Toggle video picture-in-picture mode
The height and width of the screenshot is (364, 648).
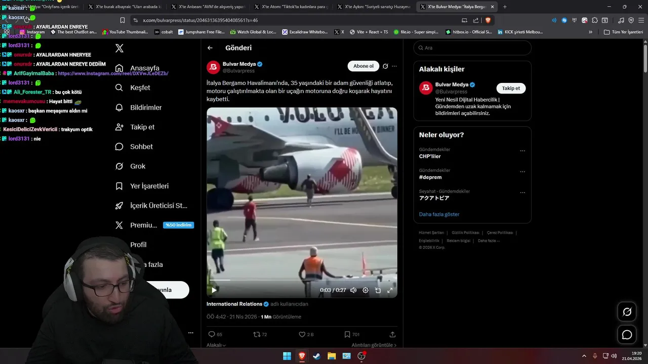pyautogui.click(x=378, y=290)
